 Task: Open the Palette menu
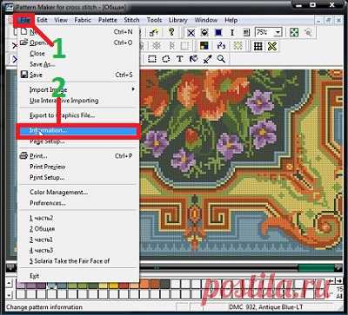pos(108,20)
